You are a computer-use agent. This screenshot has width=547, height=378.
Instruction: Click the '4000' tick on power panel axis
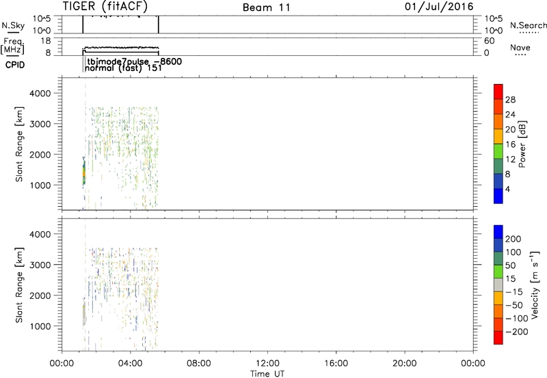40,93
